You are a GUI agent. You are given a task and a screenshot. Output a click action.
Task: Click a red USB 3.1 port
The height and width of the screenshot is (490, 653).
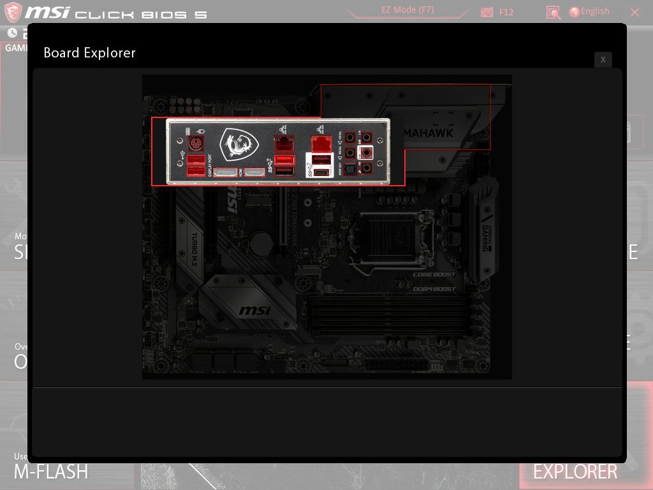(x=284, y=159)
